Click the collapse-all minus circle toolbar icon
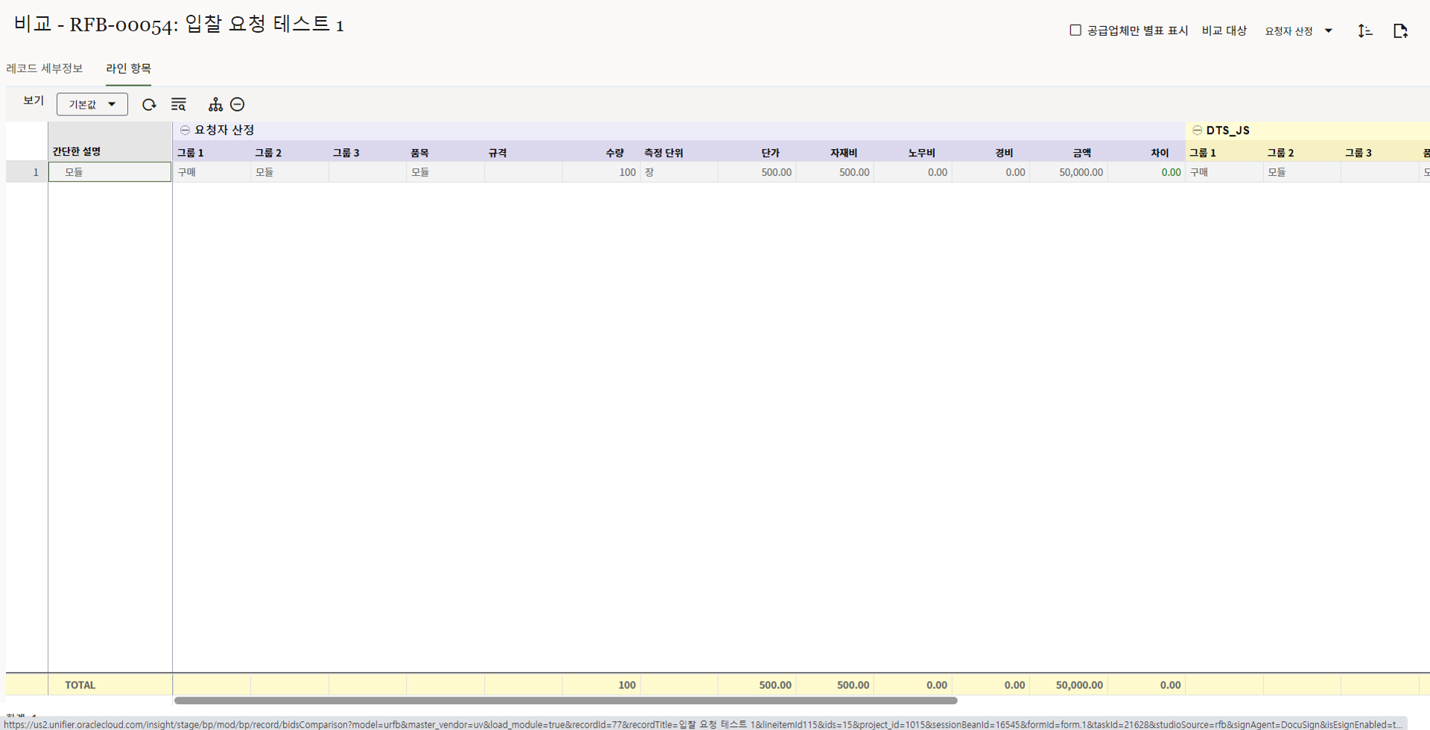The height and width of the screenshot is (730, 1430). (238, 104)
